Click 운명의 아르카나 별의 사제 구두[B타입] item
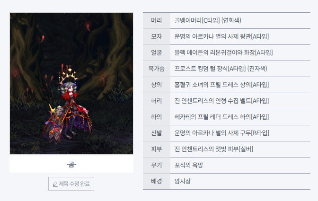Viewport: 318px width, 201px height. point(221,133)
